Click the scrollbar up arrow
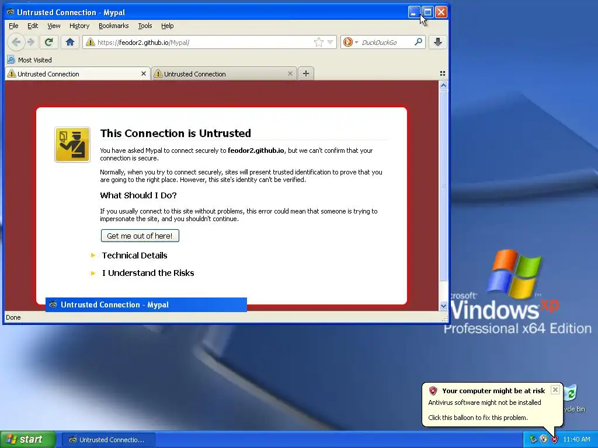This screenshot has width=598, height=448. pyautogui.click(x=443, y=86)
